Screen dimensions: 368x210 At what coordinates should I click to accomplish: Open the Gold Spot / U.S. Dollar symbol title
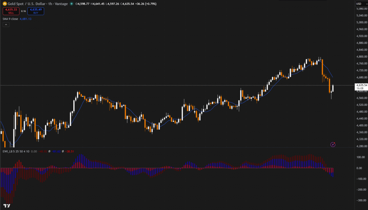click(x=37, y=4)
